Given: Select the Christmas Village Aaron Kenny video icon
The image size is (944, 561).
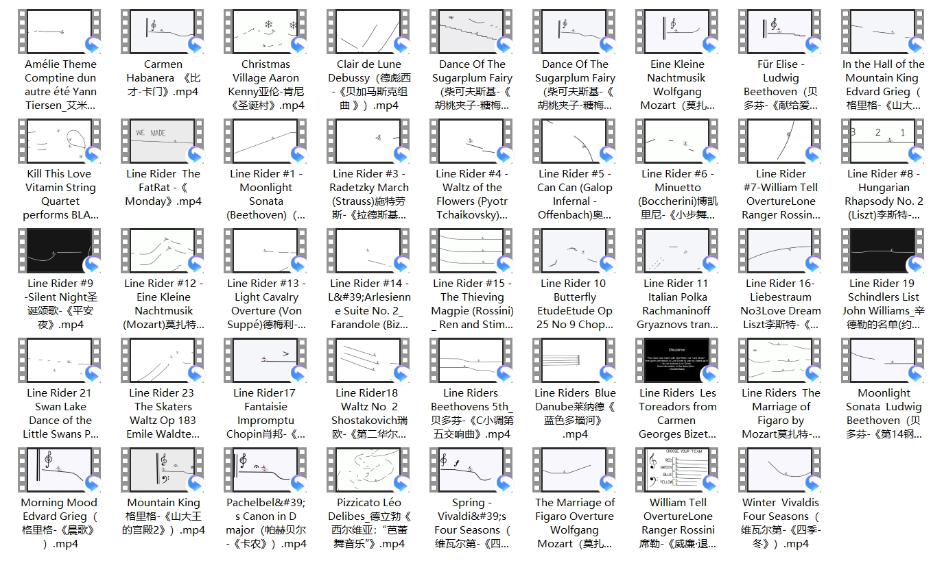Looking at the screenshot, I should [x=265, y=32].
